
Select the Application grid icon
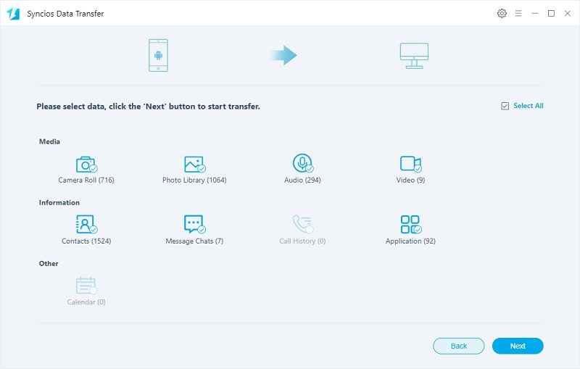411,225
